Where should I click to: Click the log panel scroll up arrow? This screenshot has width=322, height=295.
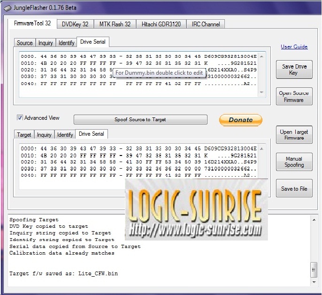(314, 220)
